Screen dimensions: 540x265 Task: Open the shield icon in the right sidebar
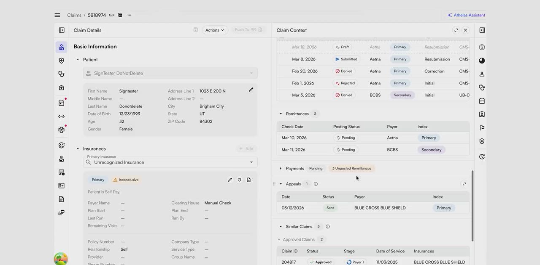(482, 141)
